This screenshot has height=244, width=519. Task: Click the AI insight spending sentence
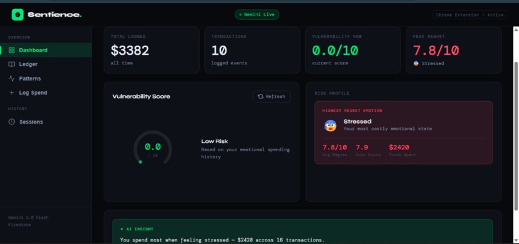[x=222, y=239]
